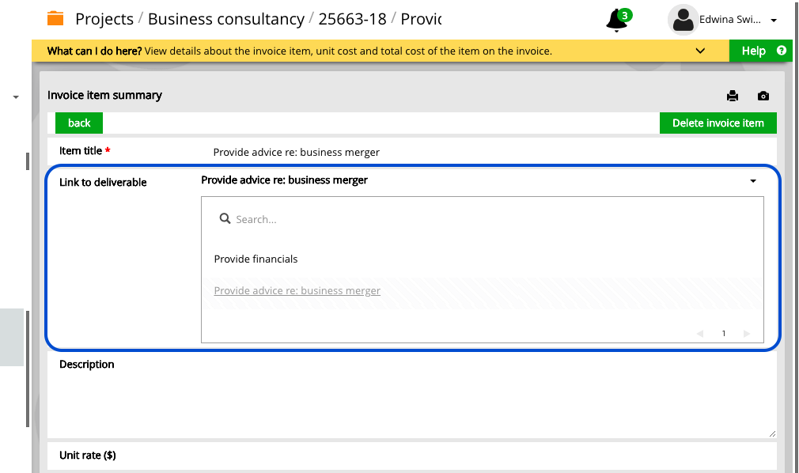Viewport: 799px width, 473px height.
Task: Go to Projects breadcrumb
Action: pyautogui.click(x=104, y=19)
